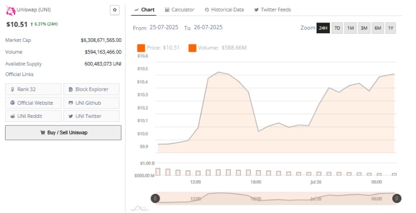416x213 pixels.
Task: Select the 1Y zoom range
Action: (x=390, y=28)
